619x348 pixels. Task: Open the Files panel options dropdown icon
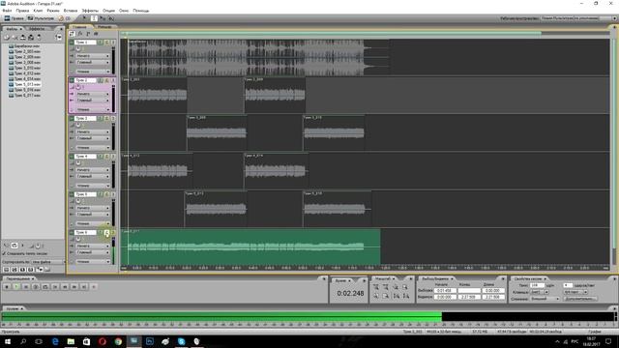click(x=58, y=37)
